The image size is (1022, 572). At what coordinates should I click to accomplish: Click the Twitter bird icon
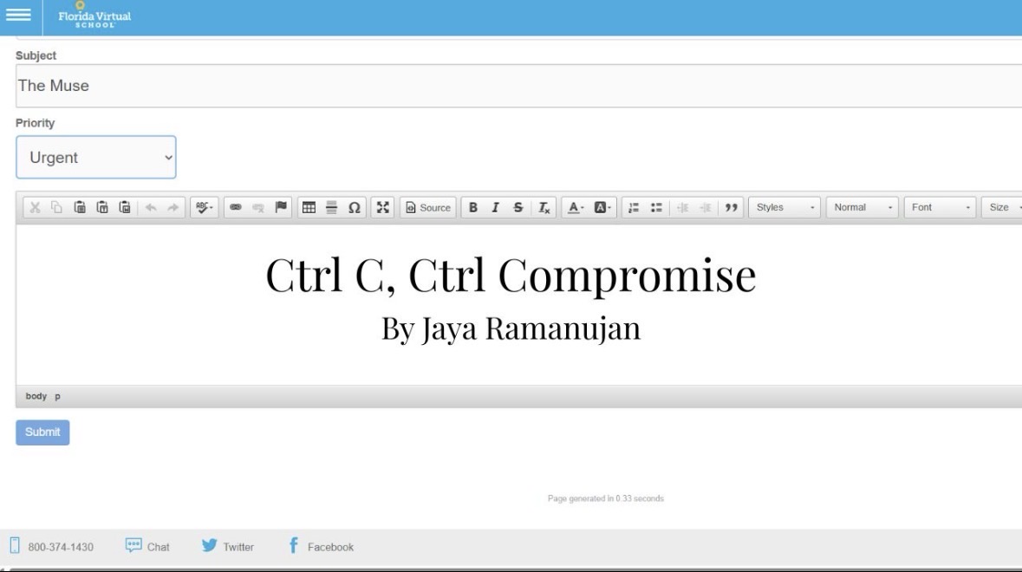209,544
